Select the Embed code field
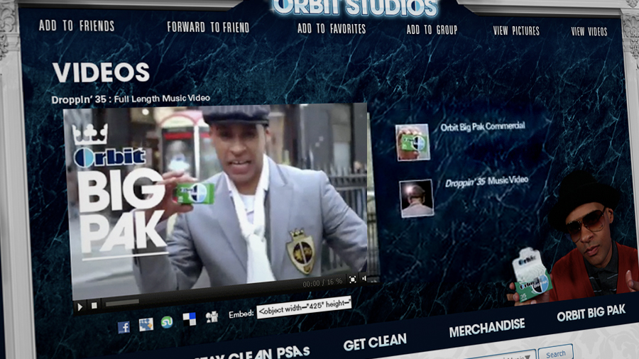639x359 pixels. [304, 307]
